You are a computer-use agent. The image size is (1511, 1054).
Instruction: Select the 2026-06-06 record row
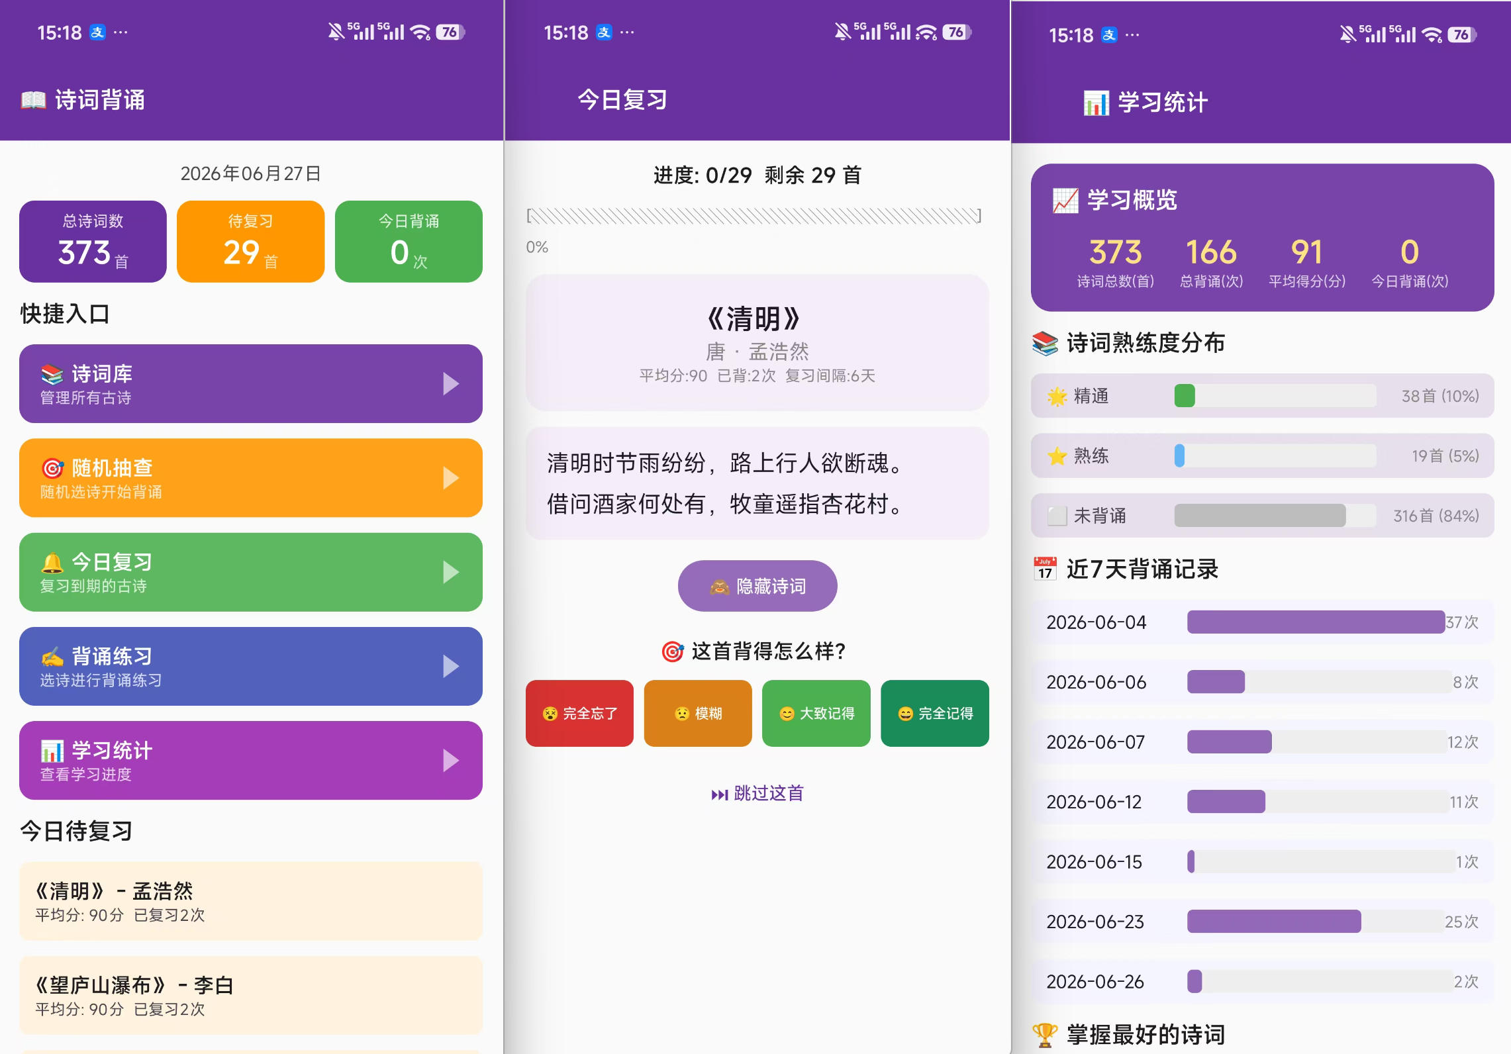(1262, 682)
